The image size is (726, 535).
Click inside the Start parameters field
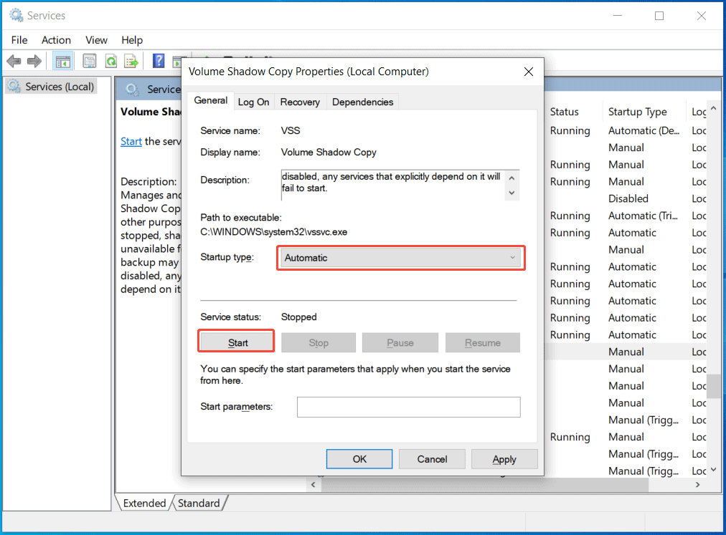(407, 407)
